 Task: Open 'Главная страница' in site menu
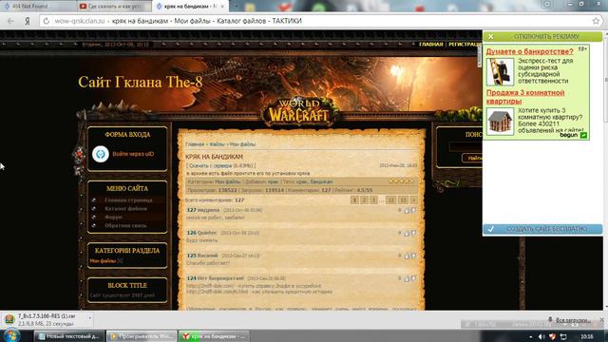click(x=128, y=200)
